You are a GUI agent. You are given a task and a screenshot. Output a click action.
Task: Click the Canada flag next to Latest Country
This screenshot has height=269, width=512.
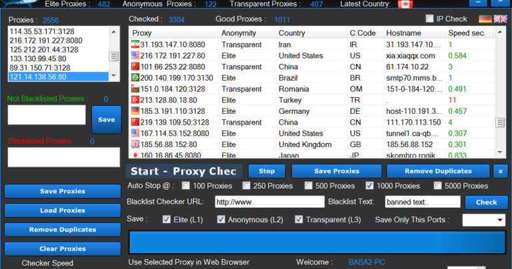405,4
